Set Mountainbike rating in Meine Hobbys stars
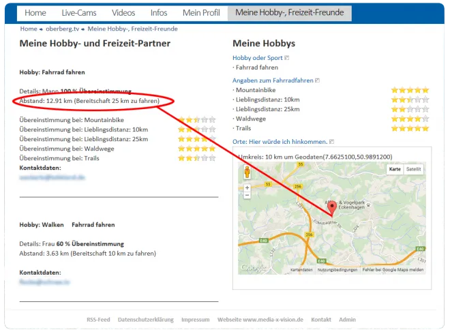This screenshot has height=332, width=450. pyautogui.click(x=410, y=90)
